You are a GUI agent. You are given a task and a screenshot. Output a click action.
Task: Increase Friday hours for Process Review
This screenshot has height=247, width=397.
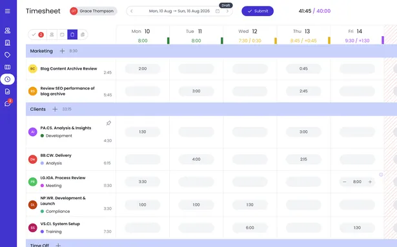pos(370,182)
